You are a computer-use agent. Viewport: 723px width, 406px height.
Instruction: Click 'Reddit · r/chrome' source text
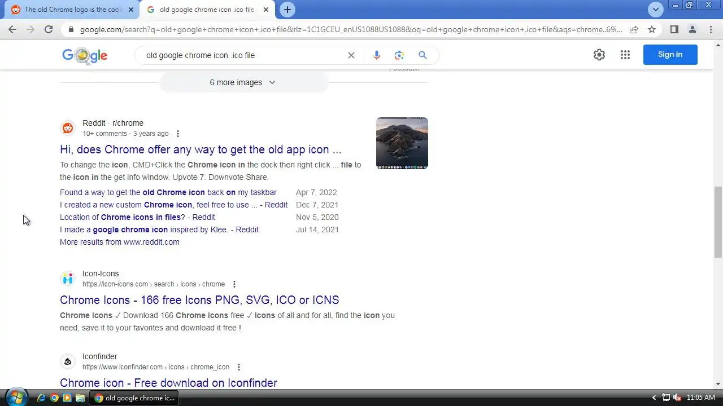point(113,123)
